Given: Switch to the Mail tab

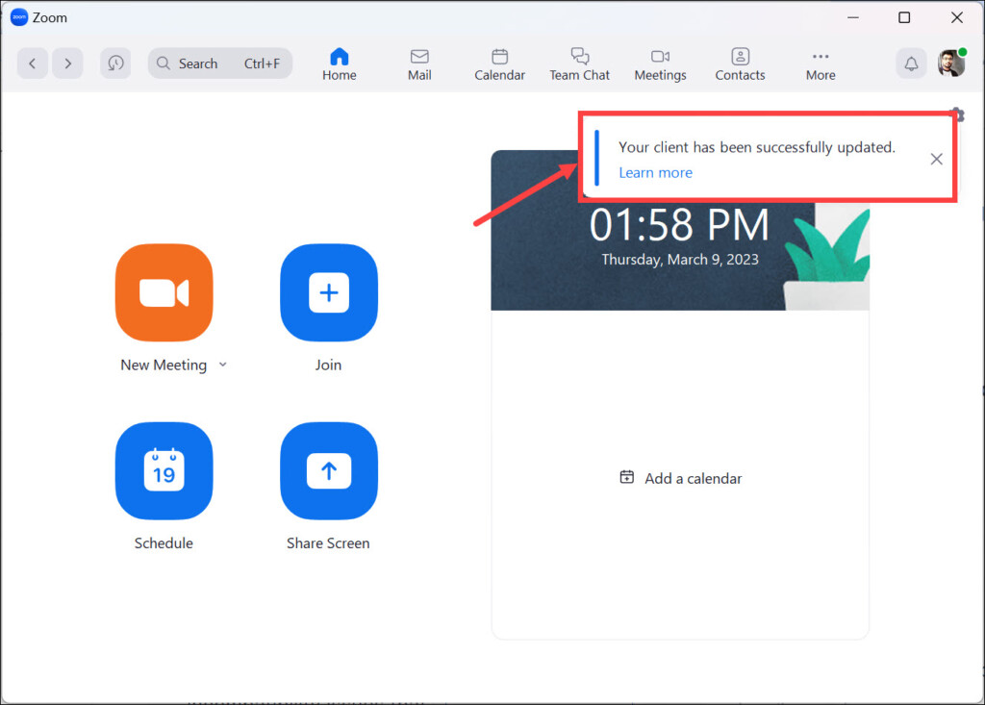Looking at the screenshot, I should click(x=419, y=63).
